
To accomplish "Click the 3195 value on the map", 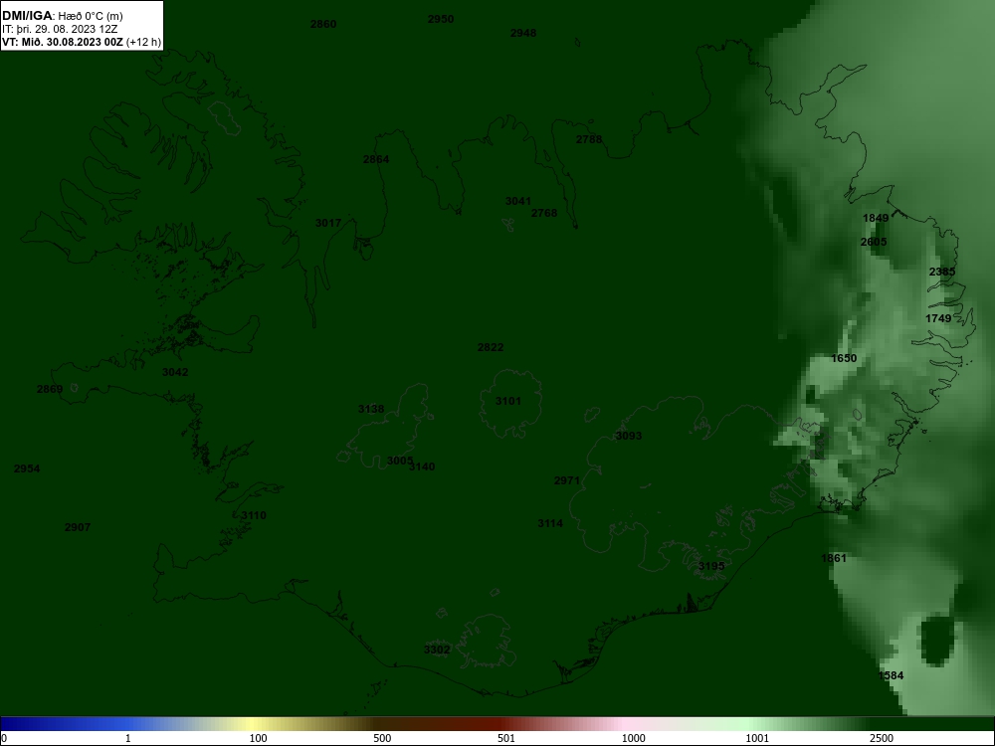I will [x=710, y=566].
